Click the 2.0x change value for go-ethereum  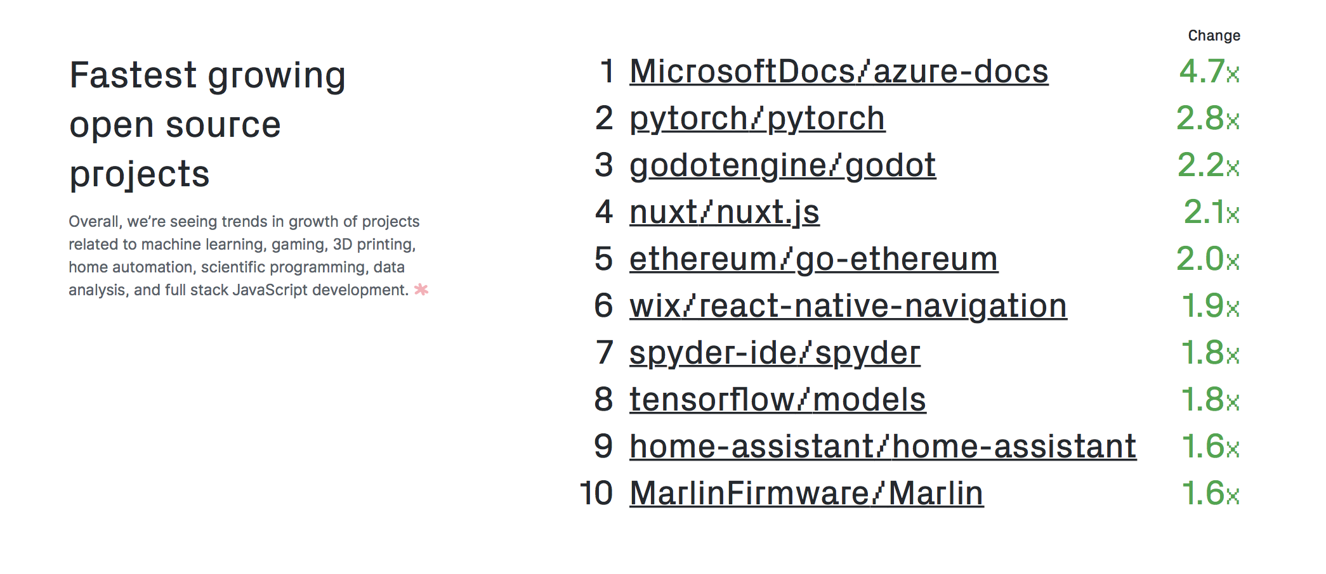(1207, 259)
